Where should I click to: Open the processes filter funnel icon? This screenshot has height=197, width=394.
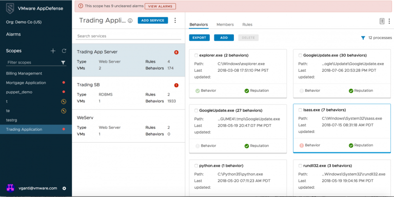[x=363, y=38]
